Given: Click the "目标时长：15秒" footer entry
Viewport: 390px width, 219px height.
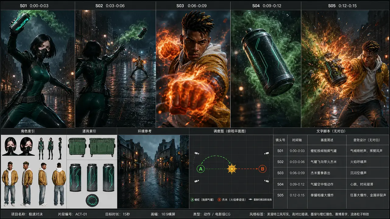Looking at the screenshot, I should coord(118,214).
